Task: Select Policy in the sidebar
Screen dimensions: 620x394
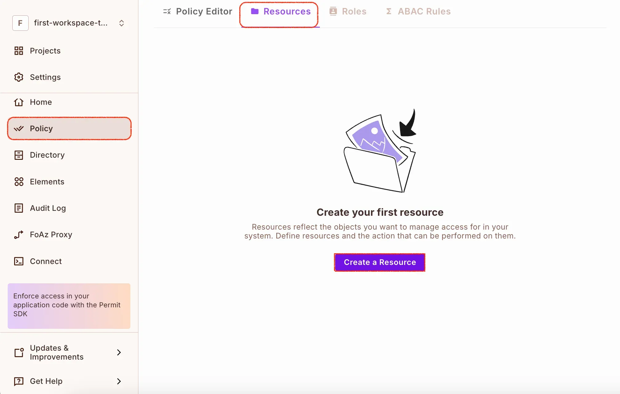Action: click(69, 128)
